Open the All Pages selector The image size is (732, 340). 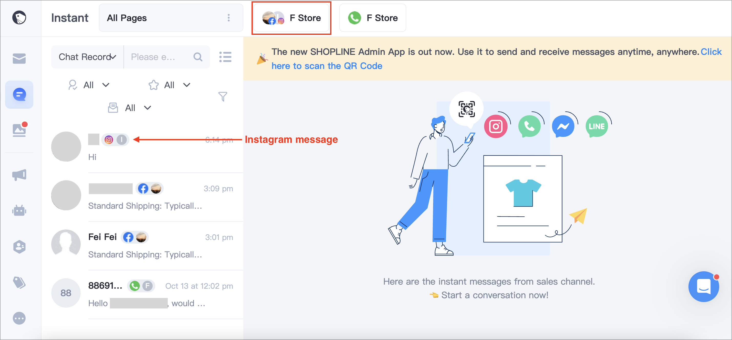[171, 18]
